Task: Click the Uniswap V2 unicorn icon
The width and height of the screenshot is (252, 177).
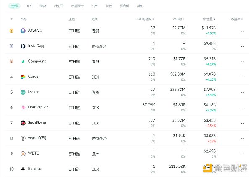Action: point(23,107)
